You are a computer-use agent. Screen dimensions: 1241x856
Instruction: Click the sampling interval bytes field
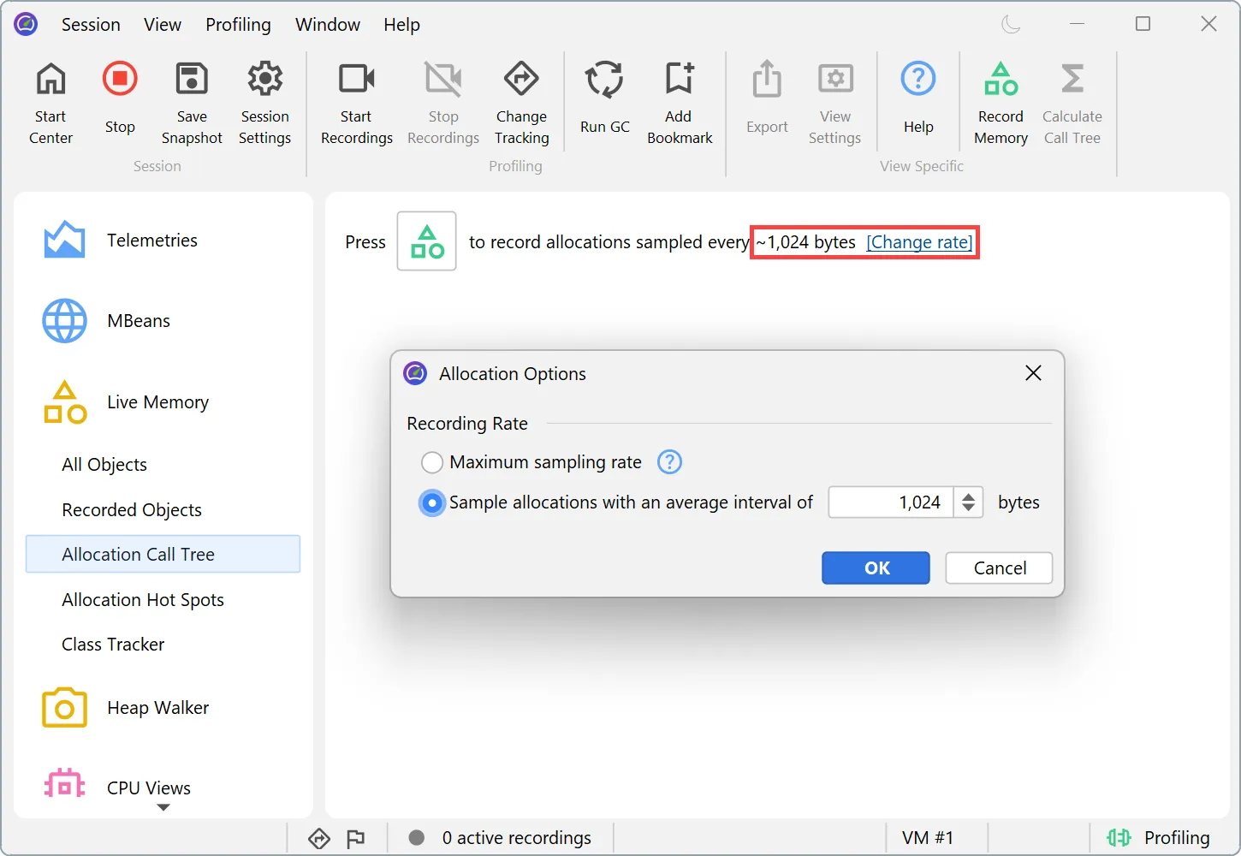point(891,502)
